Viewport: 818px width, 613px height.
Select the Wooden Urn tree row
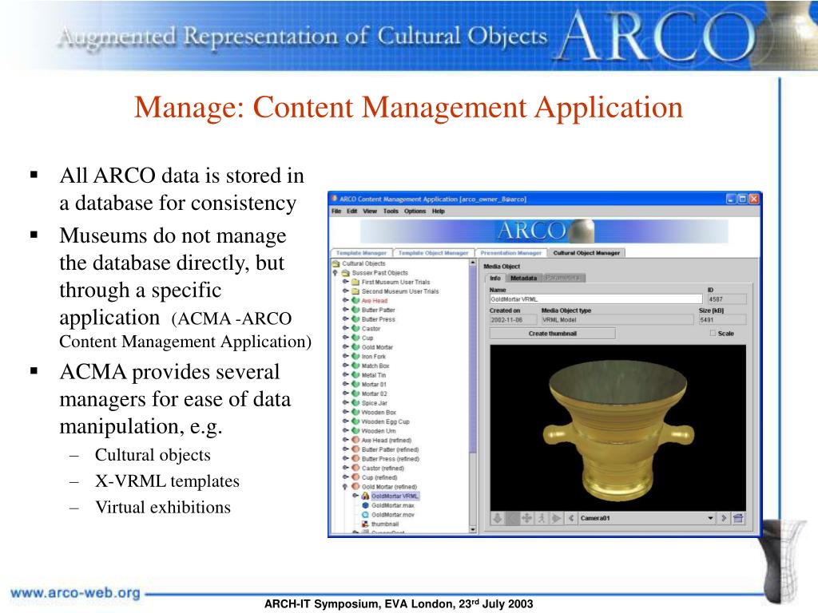click(x=378, y=431)
